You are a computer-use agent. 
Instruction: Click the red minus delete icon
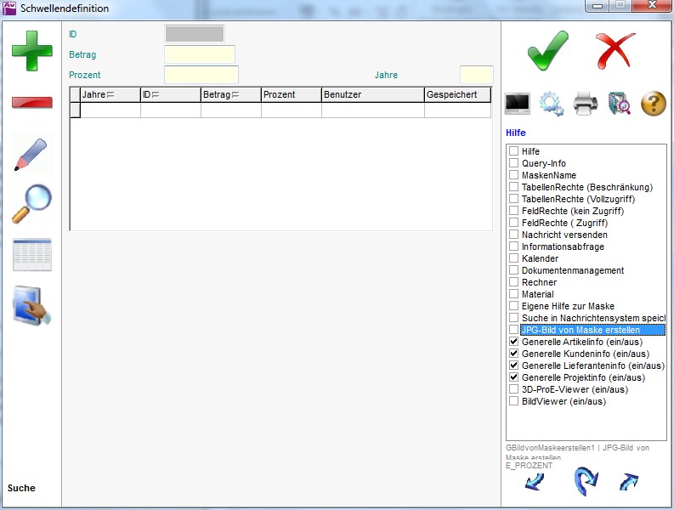[31, 103]
